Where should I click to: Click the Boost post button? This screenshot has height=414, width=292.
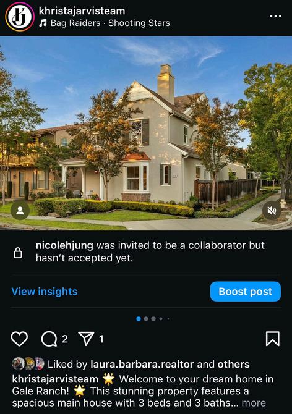click(246, 292)
